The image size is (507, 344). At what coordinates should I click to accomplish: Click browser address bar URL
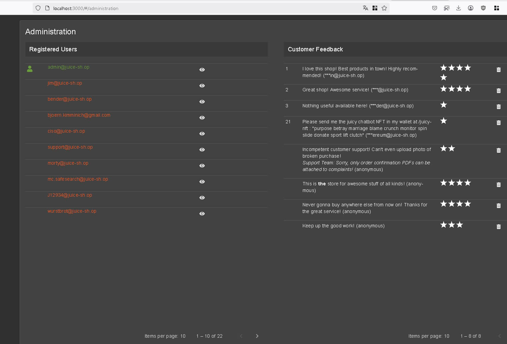[86, 8]
